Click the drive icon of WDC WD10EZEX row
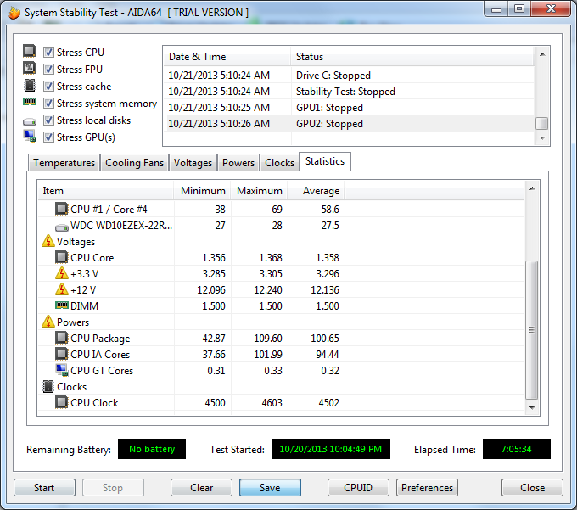Screen dimensions: 577x510 tap(61, 227)
